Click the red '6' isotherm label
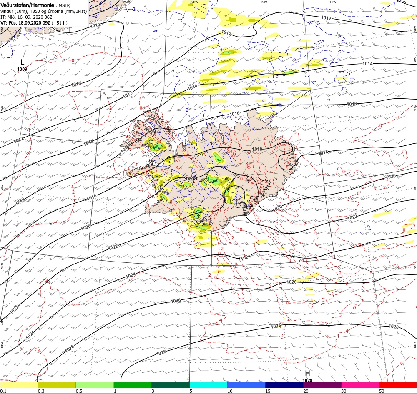This screenshot has width=417, height=394. pos(402,363)
